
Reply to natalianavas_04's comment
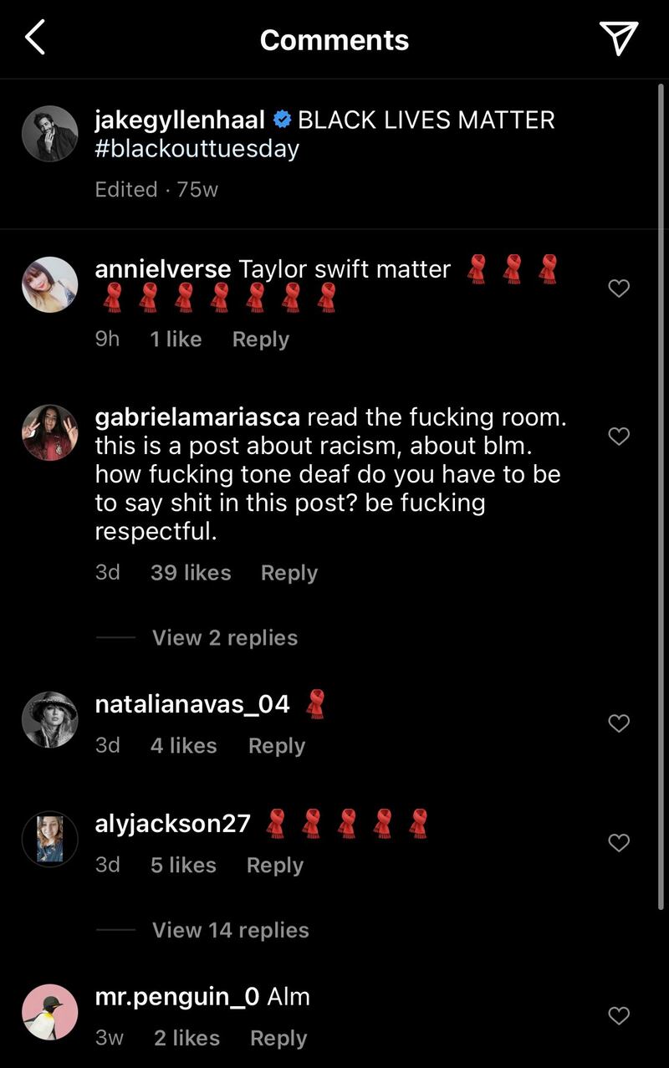pos(276,745)
